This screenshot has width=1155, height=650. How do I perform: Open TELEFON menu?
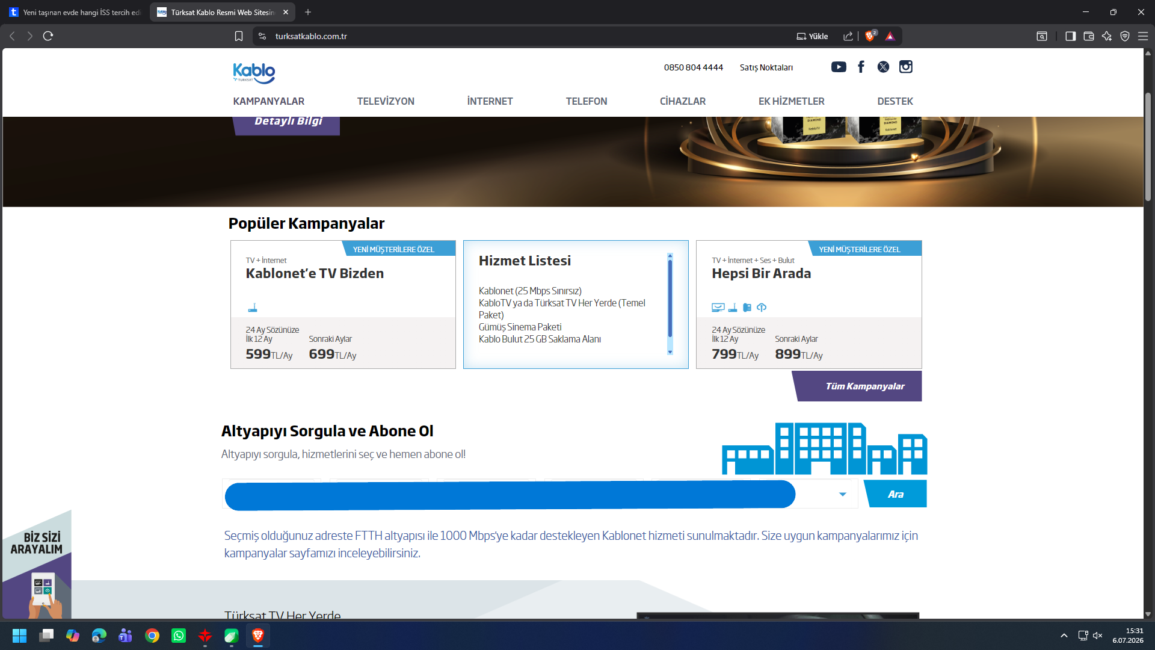[x=587, y=101]
